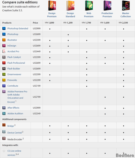Image resolution: width=135 pixels, height=158 pixels.
Task: Open the Design Standard edition link
Action: pyautogui.click(x=70, y=15)
